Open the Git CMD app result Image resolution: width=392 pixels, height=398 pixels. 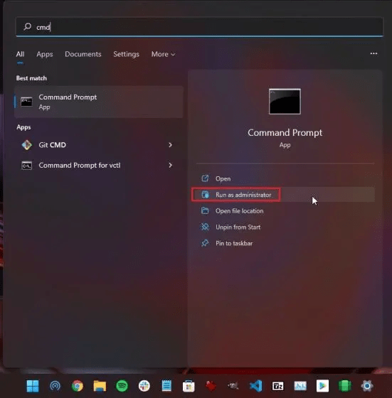[99, 145]
